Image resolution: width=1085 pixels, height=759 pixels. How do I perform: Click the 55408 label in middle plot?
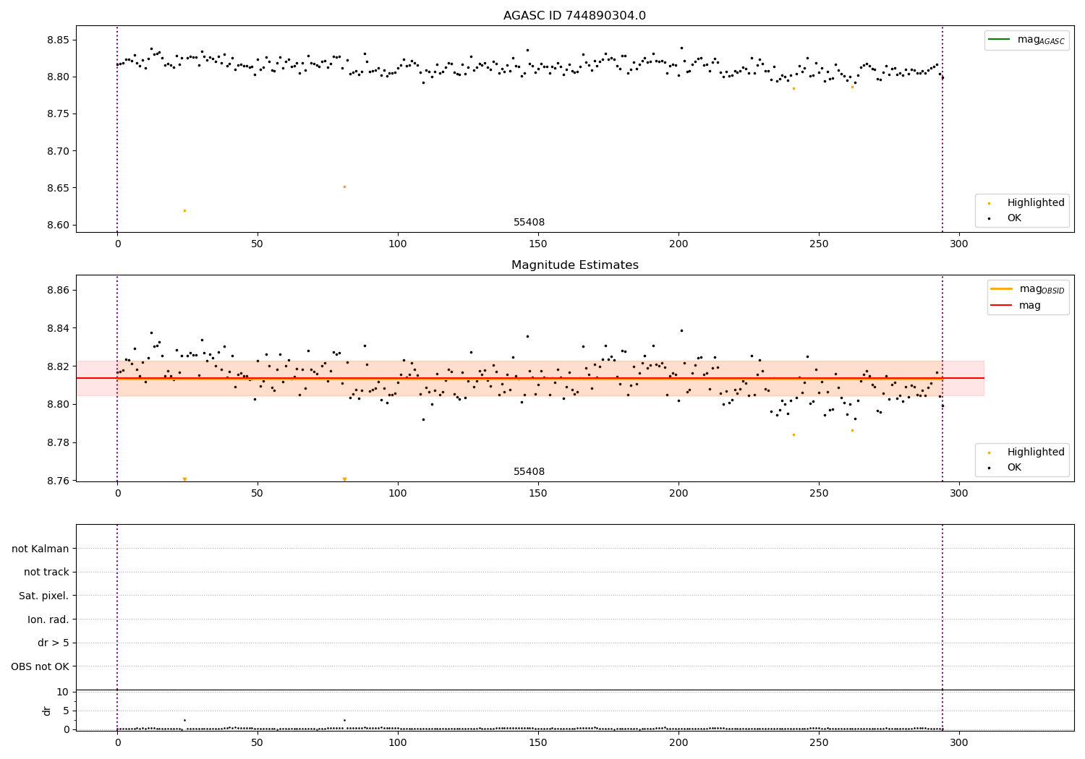529,472
